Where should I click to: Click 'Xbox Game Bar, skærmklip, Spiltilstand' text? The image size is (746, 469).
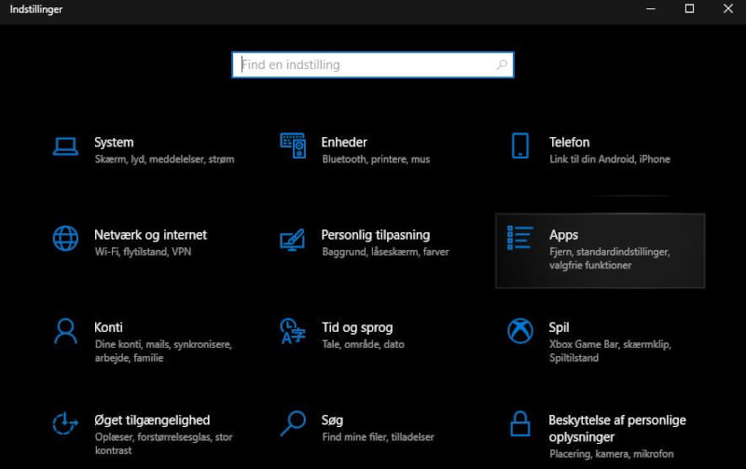(610, 351)
